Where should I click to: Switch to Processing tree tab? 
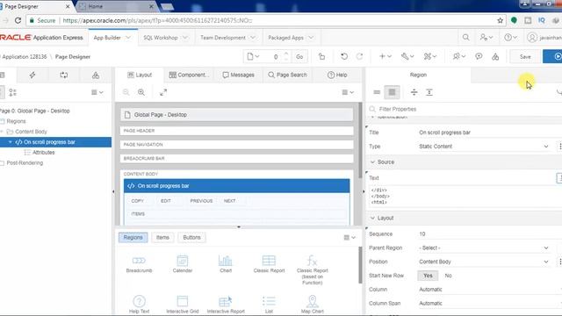64,75
